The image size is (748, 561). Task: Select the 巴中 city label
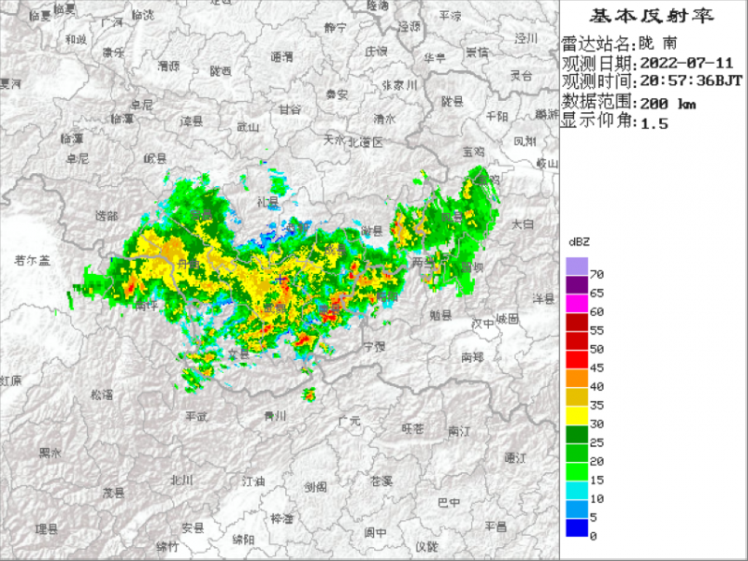pos(449,502)
